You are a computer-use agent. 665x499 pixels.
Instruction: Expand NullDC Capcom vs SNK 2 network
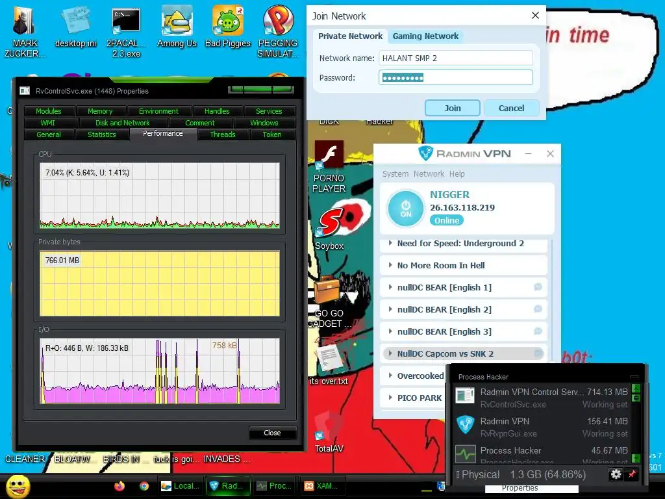click(x=390, y=353)
